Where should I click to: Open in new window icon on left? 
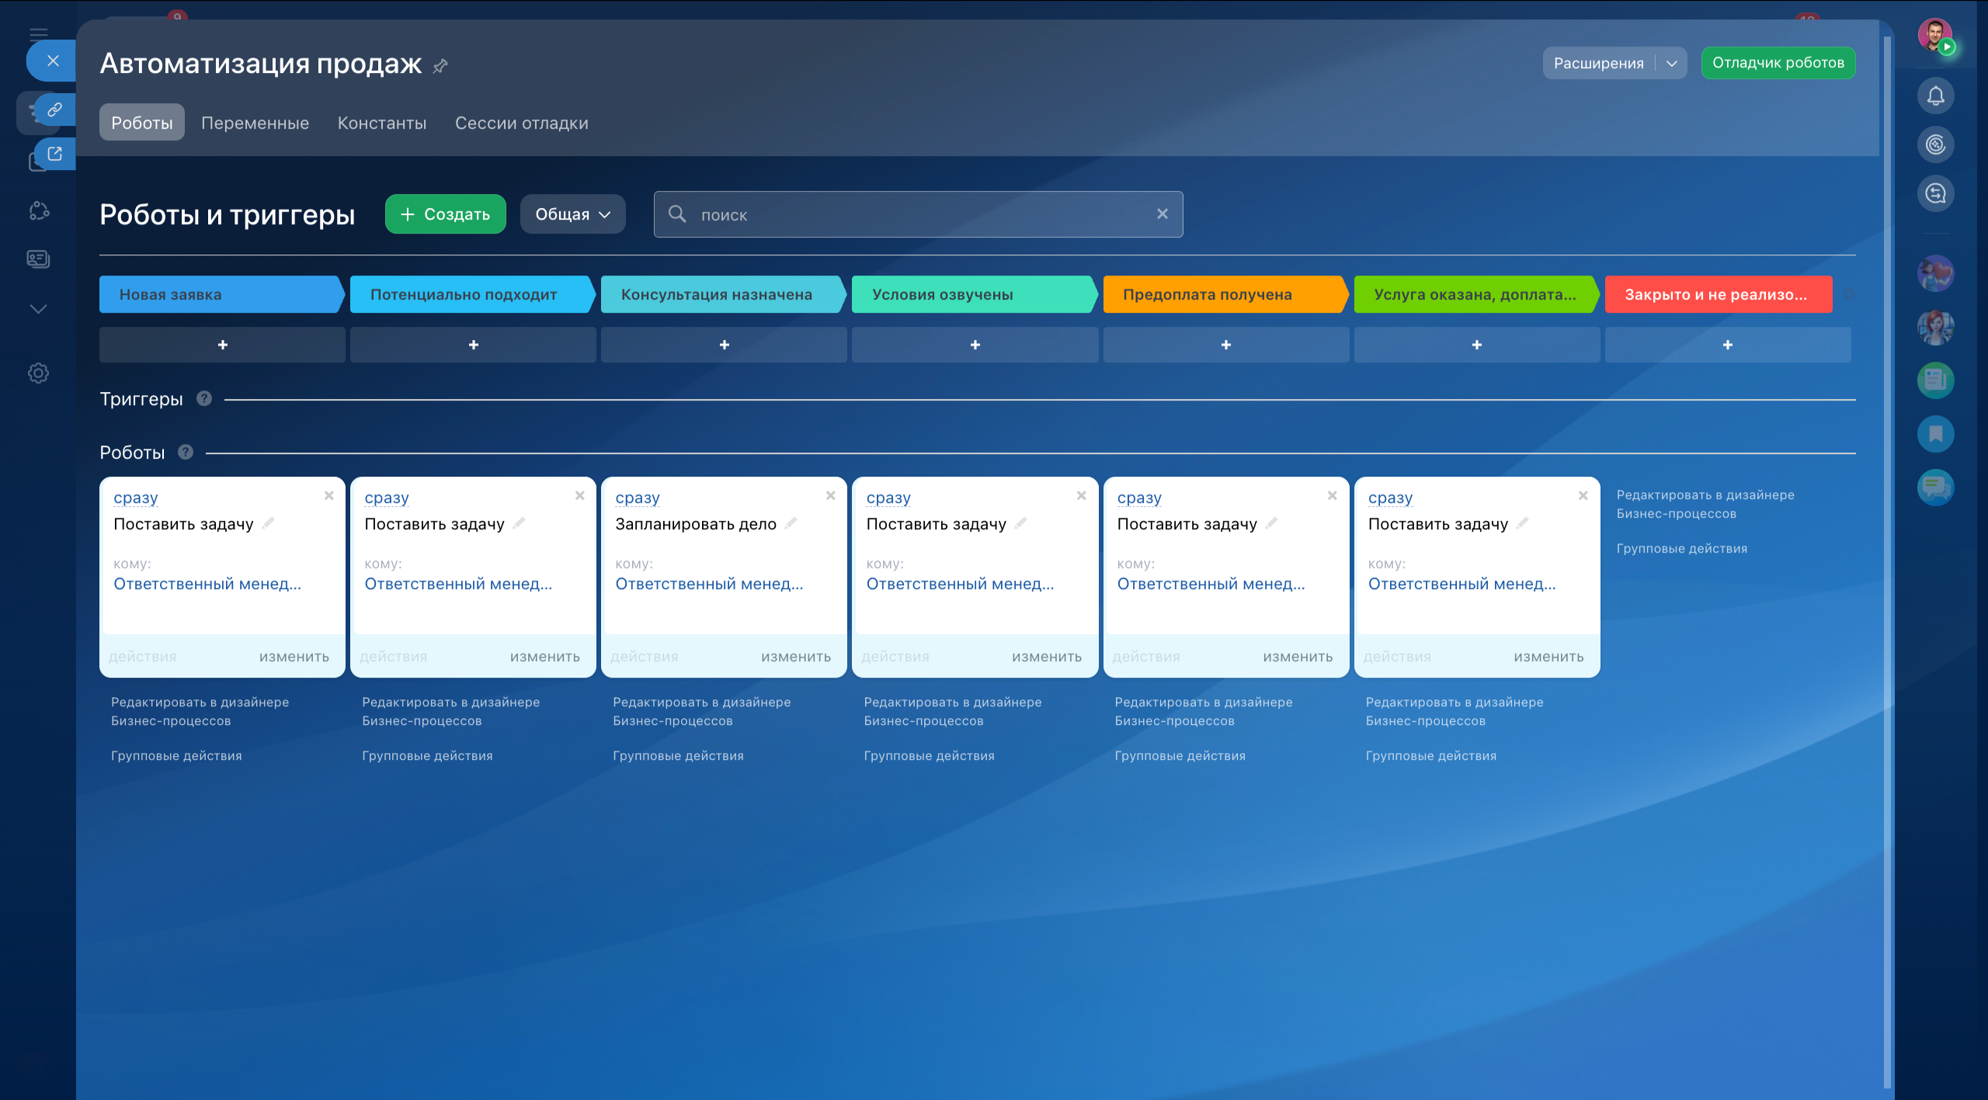[x=54, y=154]
